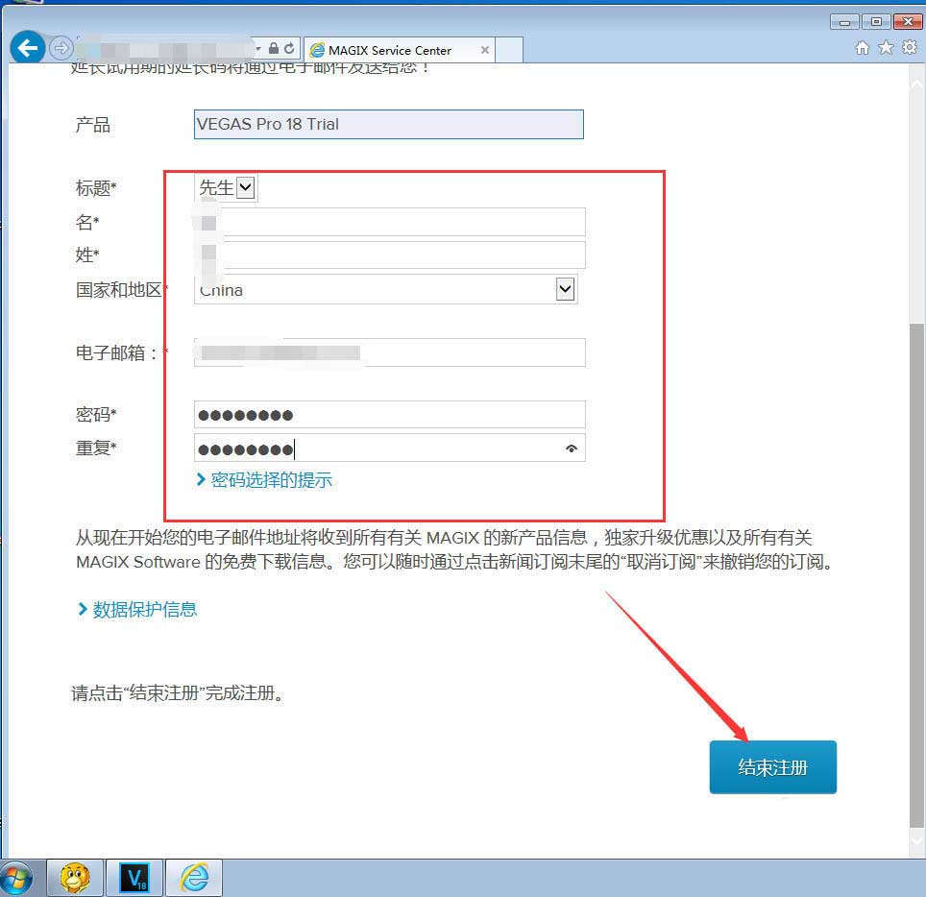Open the monkey-face app in taskbar
This screenshot has width=926, height=897.
pos(75,878)
